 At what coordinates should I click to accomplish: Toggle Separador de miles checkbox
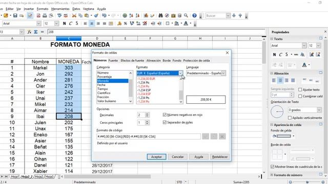pos(165,123)
